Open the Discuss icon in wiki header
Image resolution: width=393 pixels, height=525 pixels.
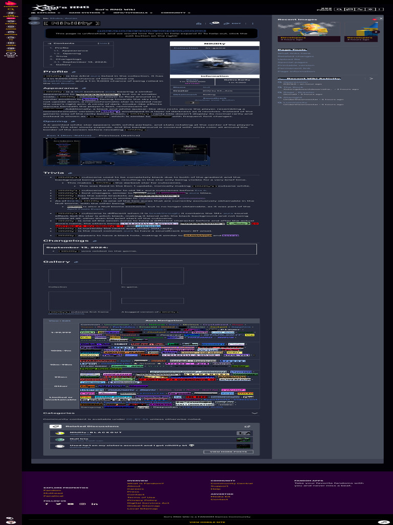[x=350, y=9]
